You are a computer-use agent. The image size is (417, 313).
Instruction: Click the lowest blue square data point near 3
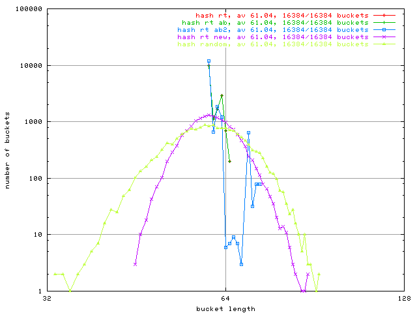pos(241,264)
